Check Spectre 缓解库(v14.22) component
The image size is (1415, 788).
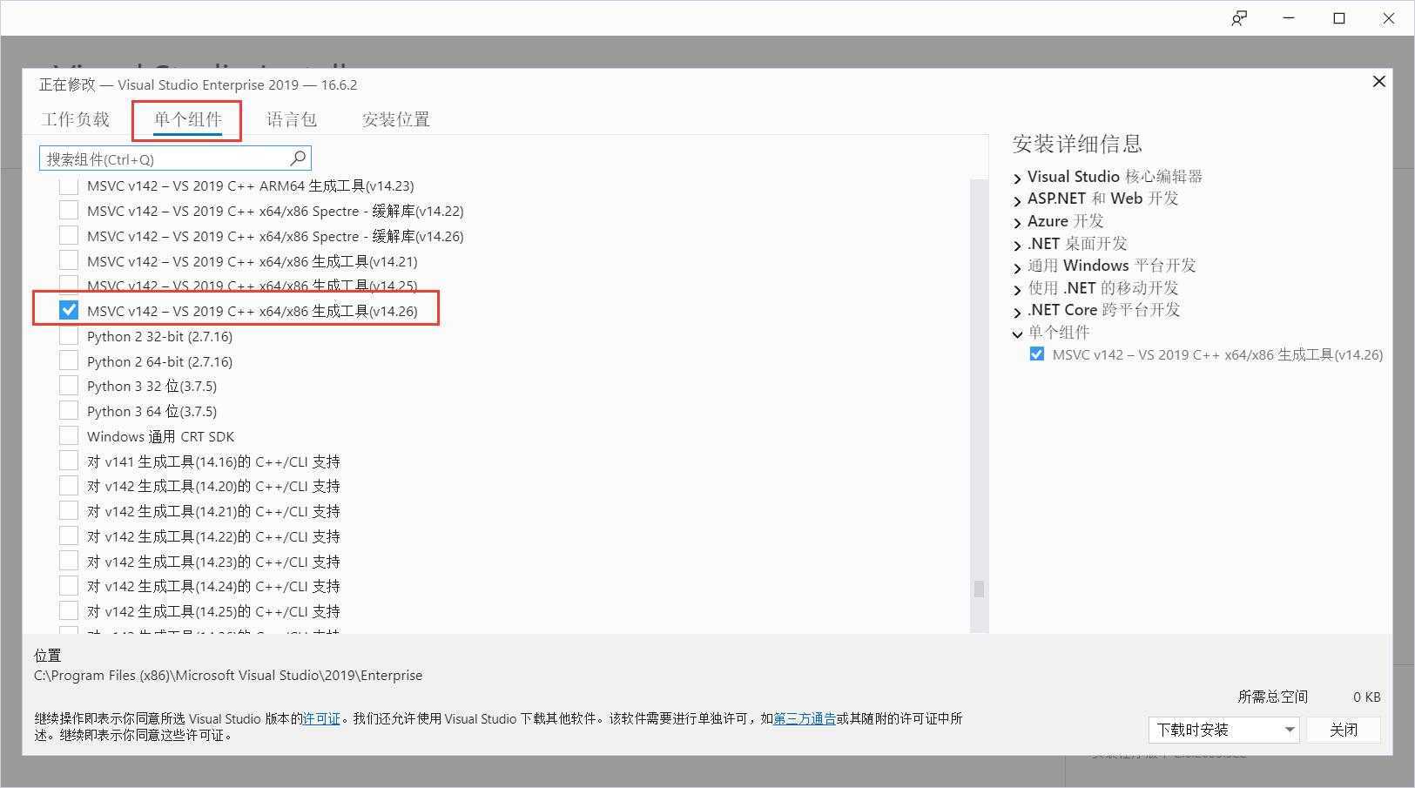coord(69,211)
